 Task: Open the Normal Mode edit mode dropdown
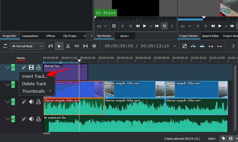(27, 46)
